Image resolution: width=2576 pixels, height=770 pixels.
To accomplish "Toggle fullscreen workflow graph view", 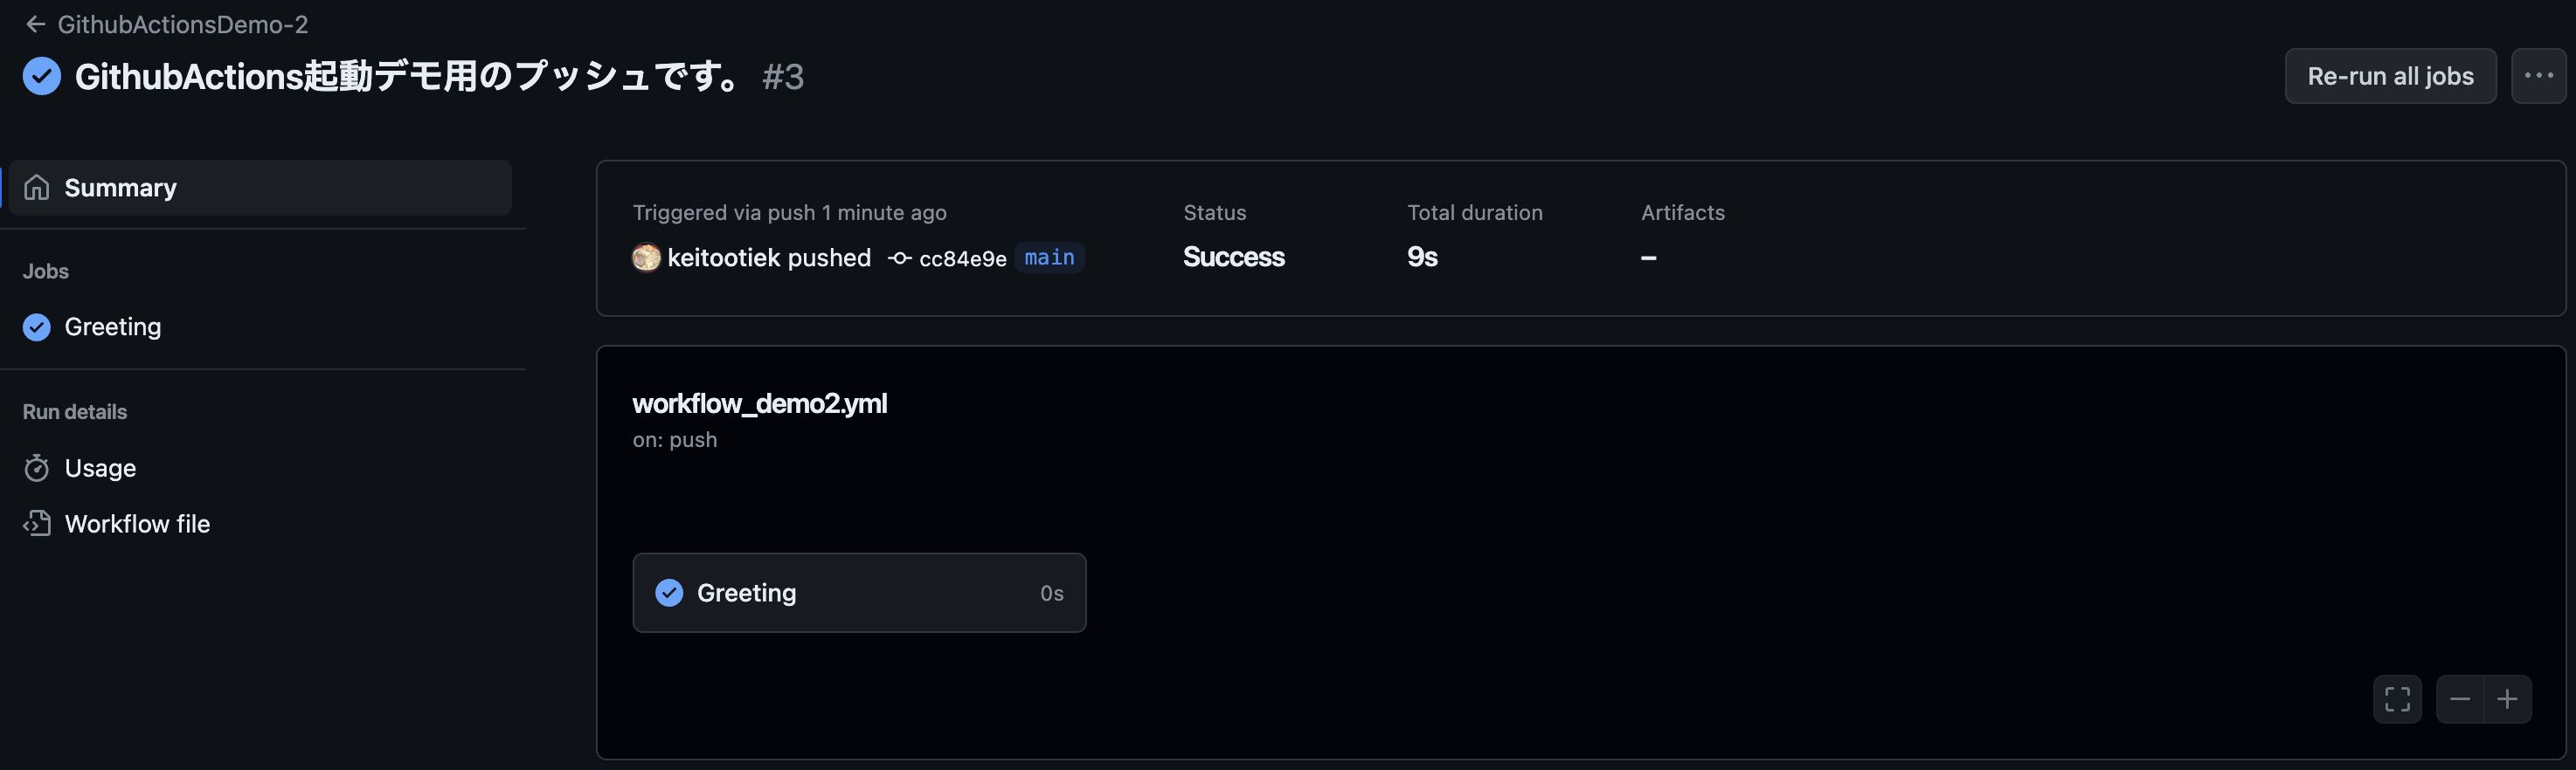I will tap(2396, 698).
